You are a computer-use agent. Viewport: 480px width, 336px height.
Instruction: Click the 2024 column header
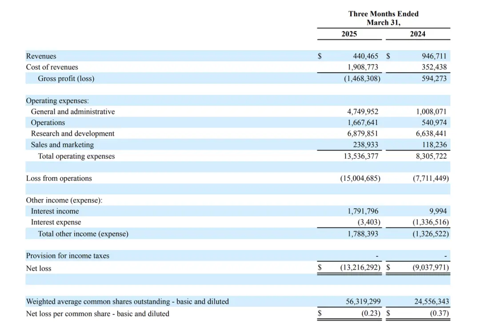(417, 34)
